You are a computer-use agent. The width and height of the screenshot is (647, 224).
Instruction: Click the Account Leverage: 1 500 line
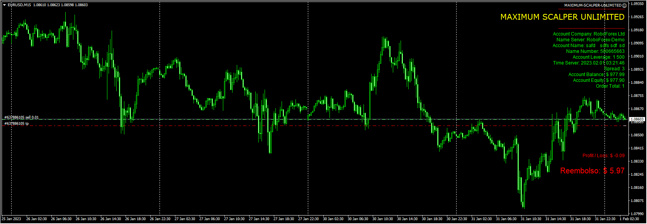pyautogui.click(x=598, y=57)
